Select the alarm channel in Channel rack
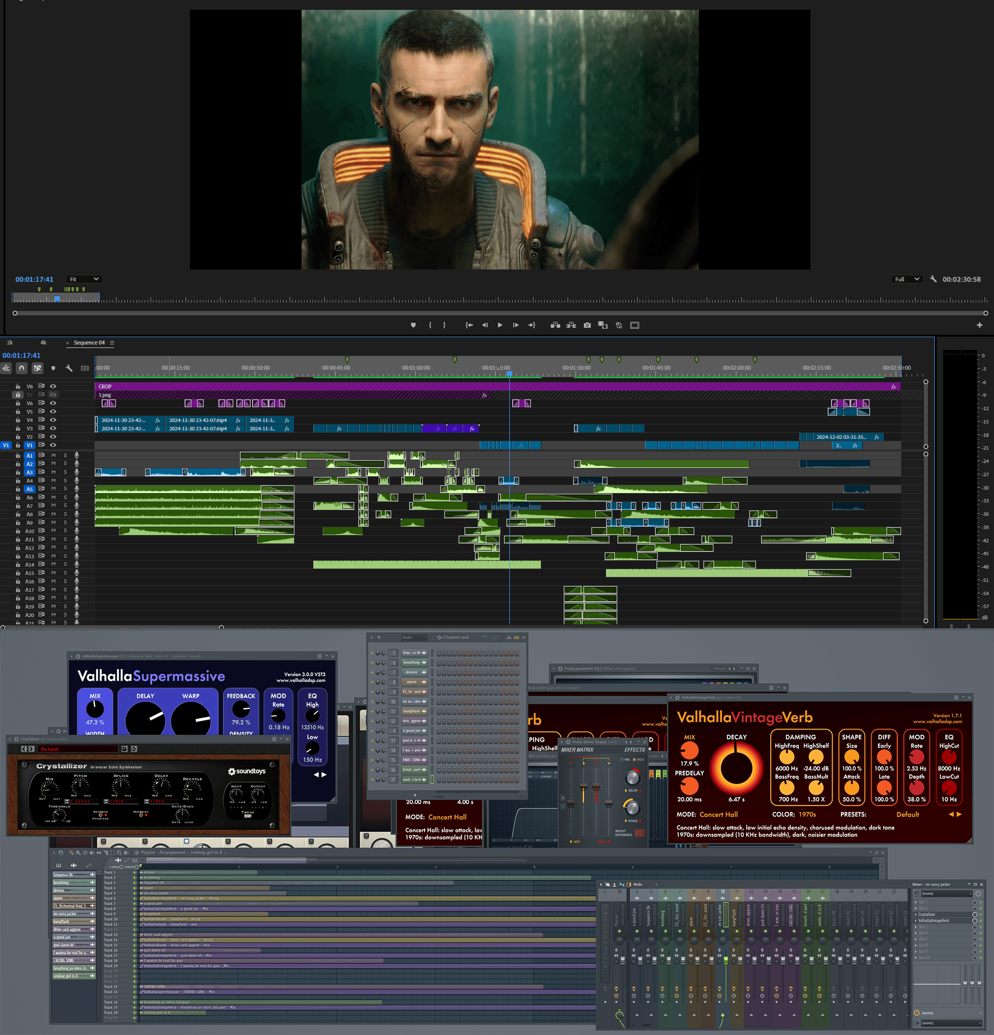The image size is (994, 1035). coord(415,682)
